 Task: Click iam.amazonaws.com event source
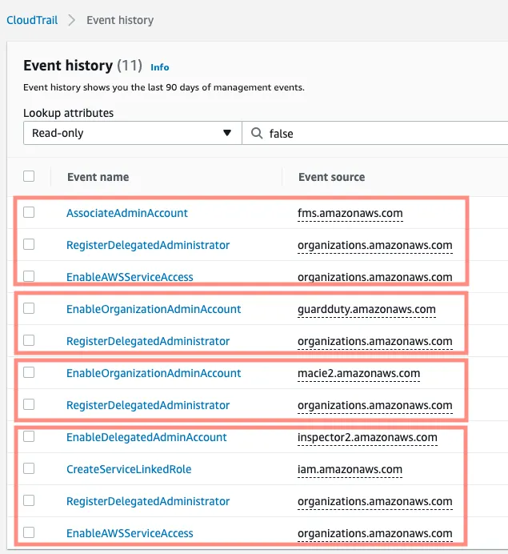(x=350, y=469)
